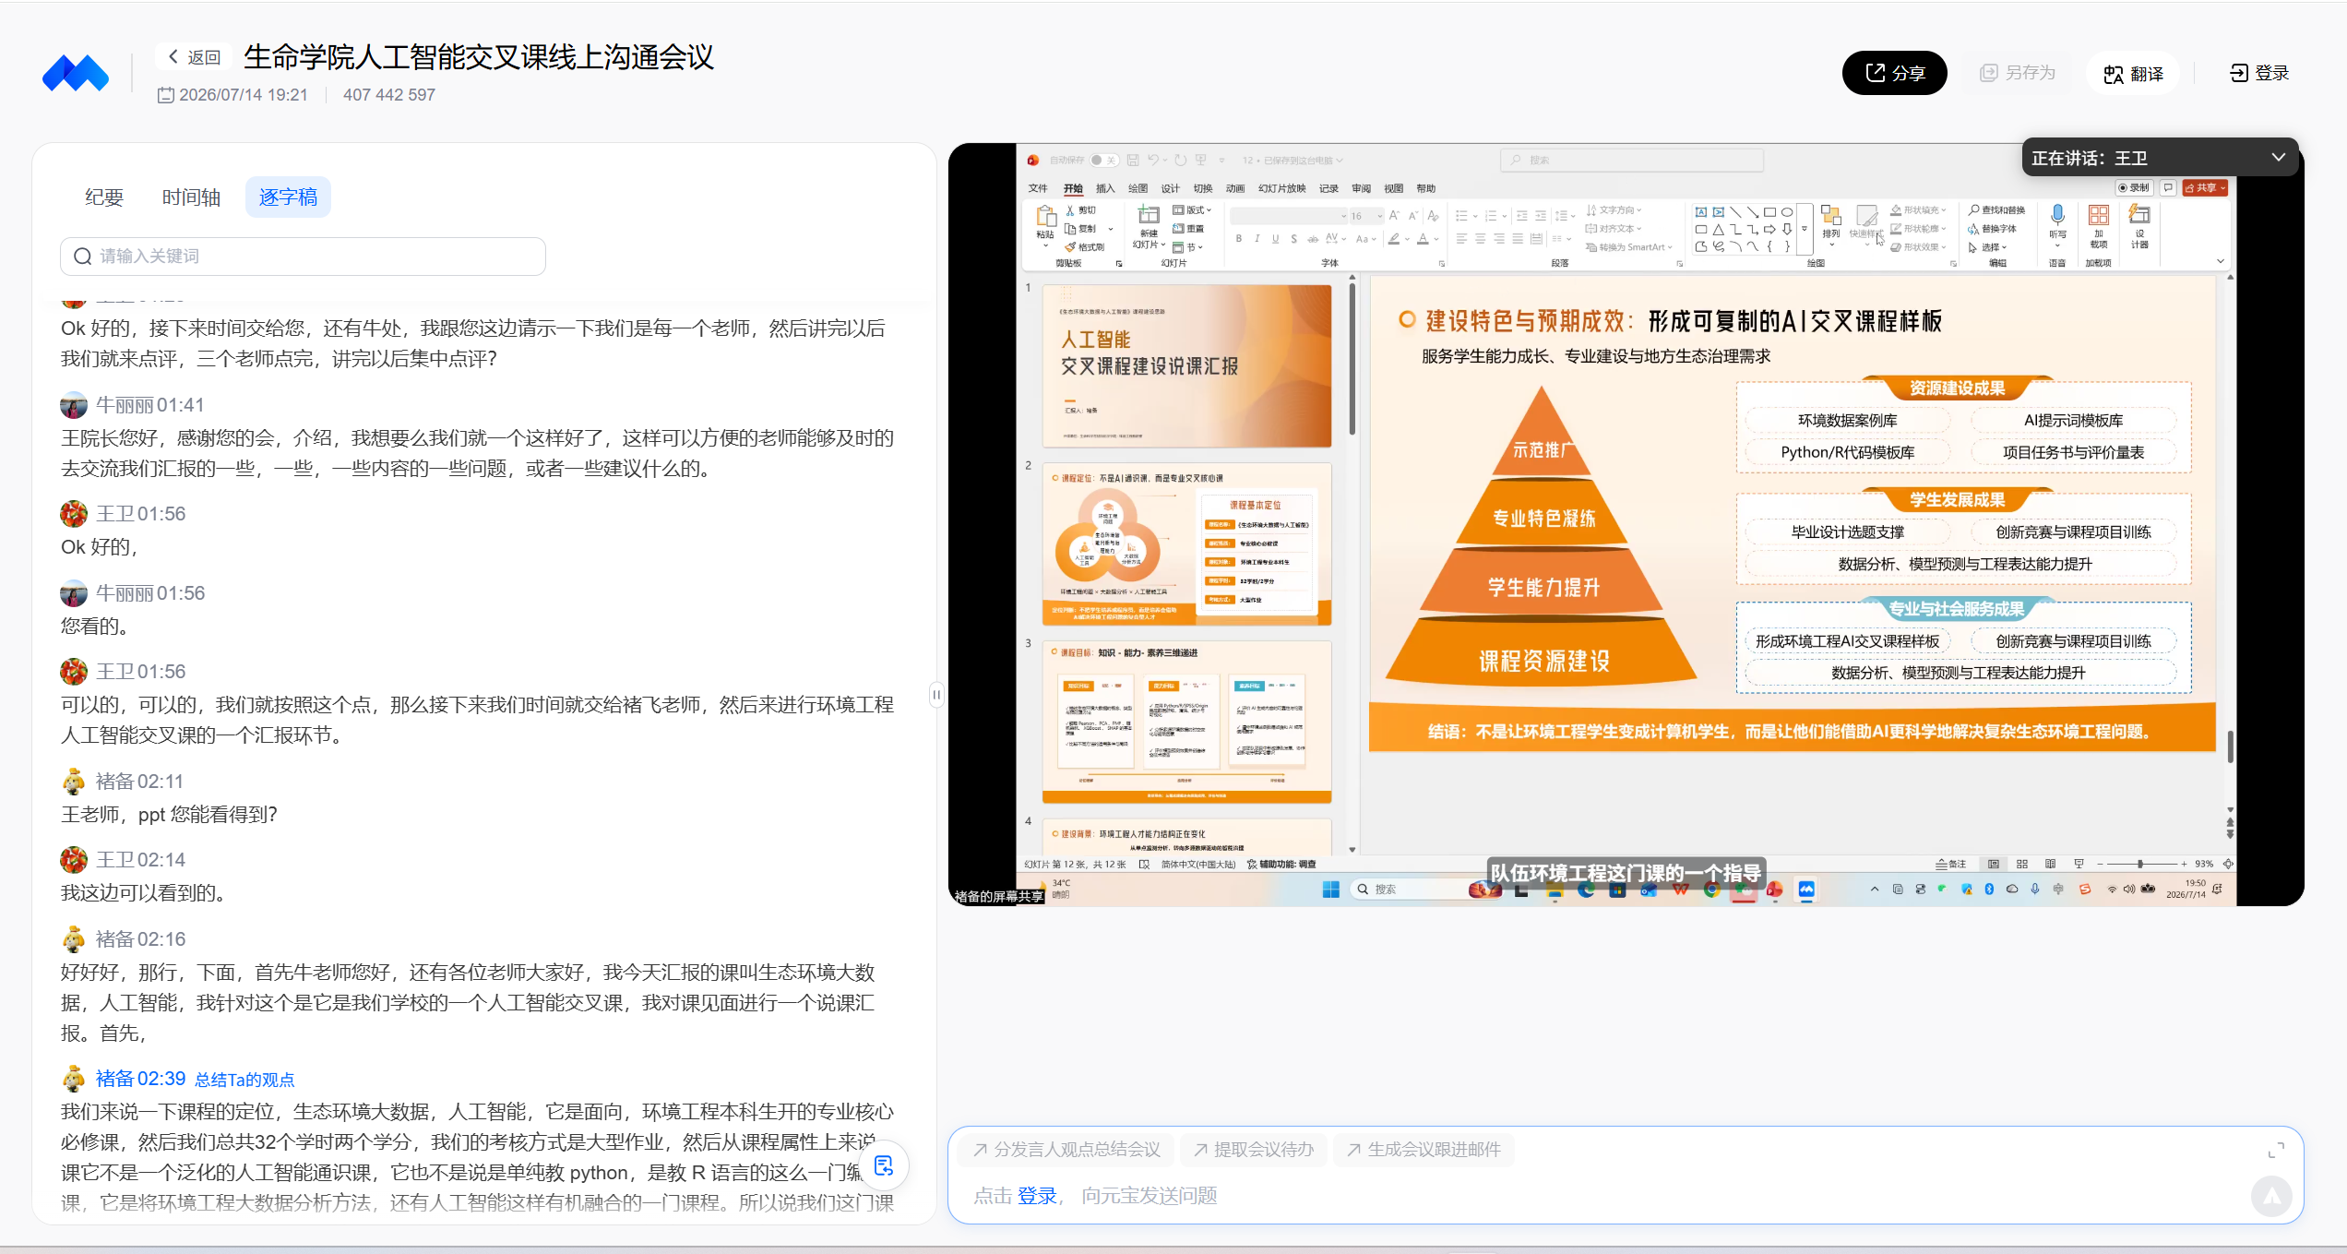Click the 王卫 02:14 avatar
This screenshot has height=1254, width=2347.
(x=74, y=860)
